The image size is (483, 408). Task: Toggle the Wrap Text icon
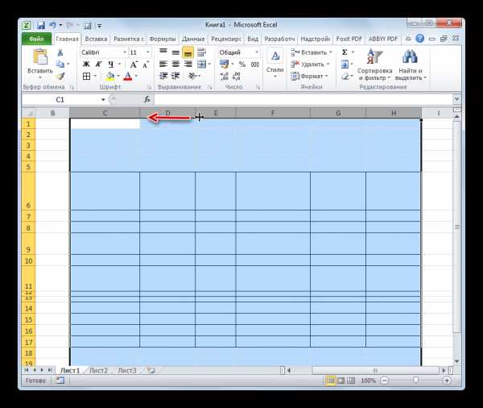point(201,52)
